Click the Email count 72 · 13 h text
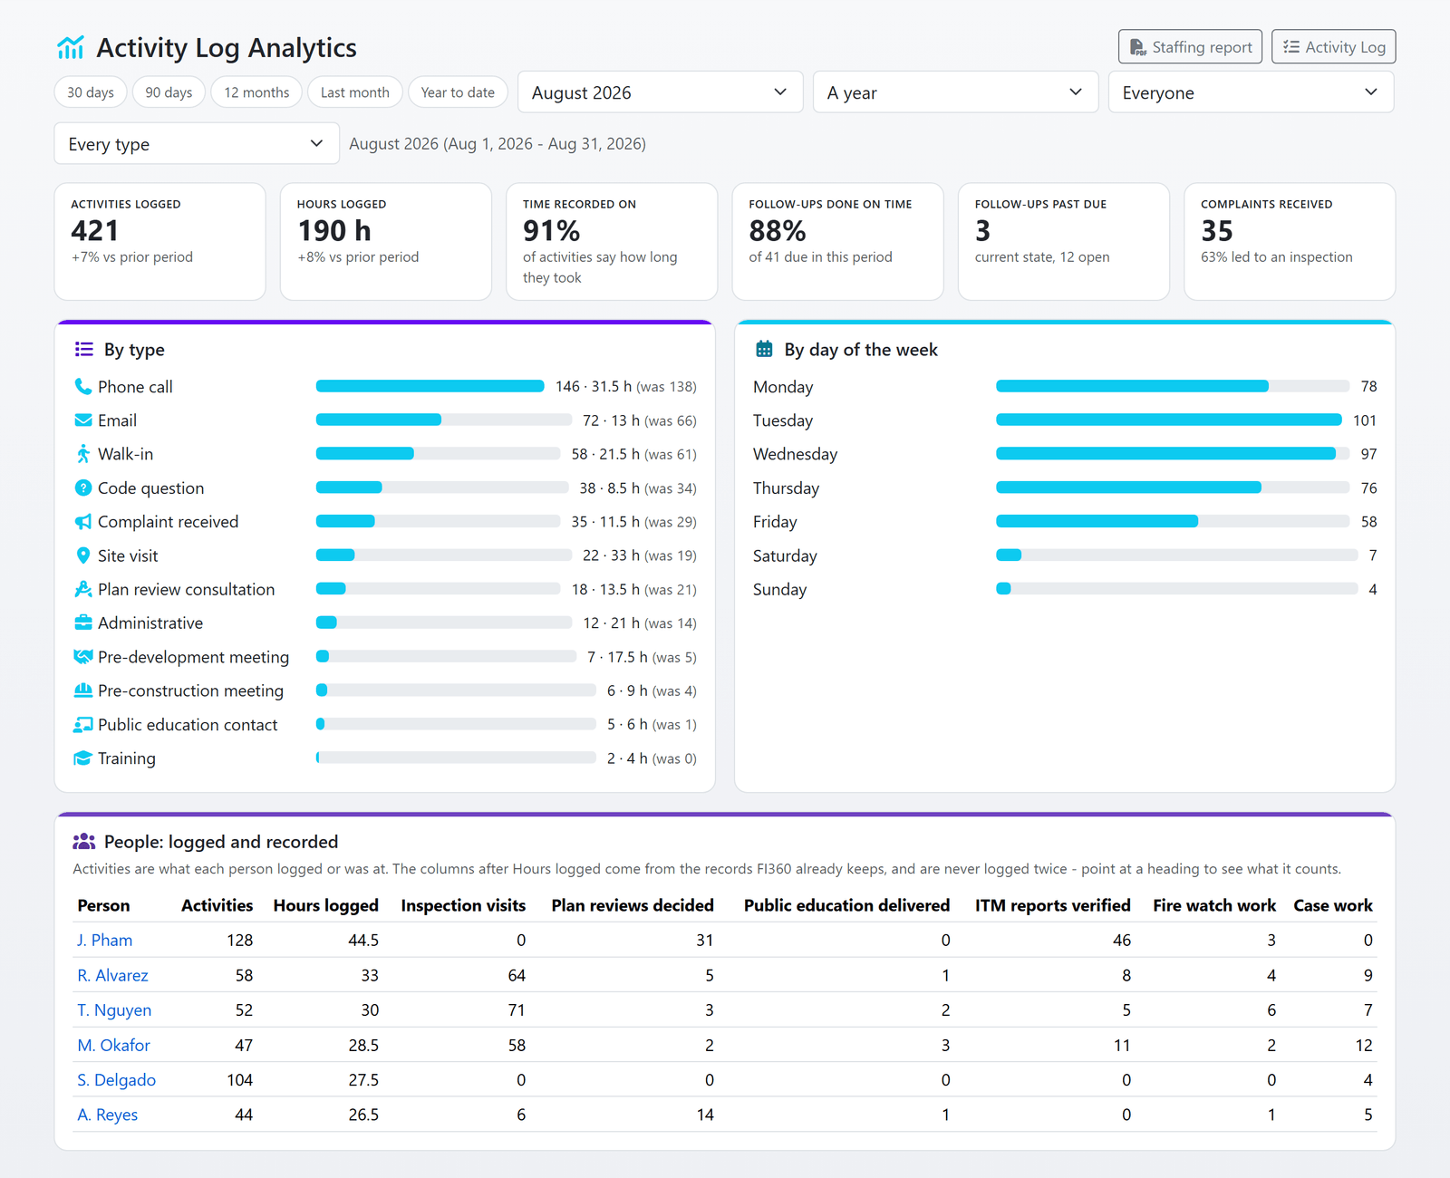This screenshot has width=1450, height=1178. click(x=611, y=420)
